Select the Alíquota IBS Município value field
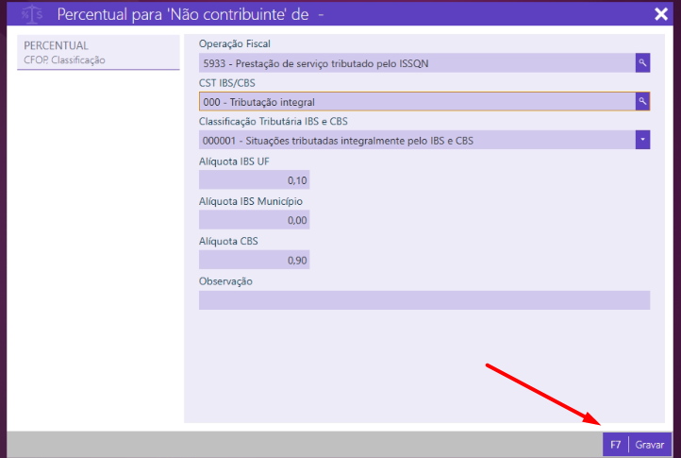 pyautogui.click(x=254, y=220)
